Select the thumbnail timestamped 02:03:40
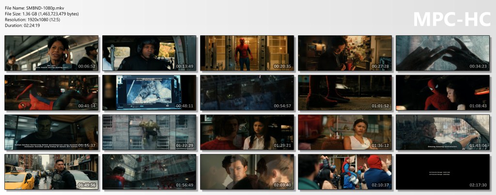Screen dimensions: 496x195 [x=247, y=172]
